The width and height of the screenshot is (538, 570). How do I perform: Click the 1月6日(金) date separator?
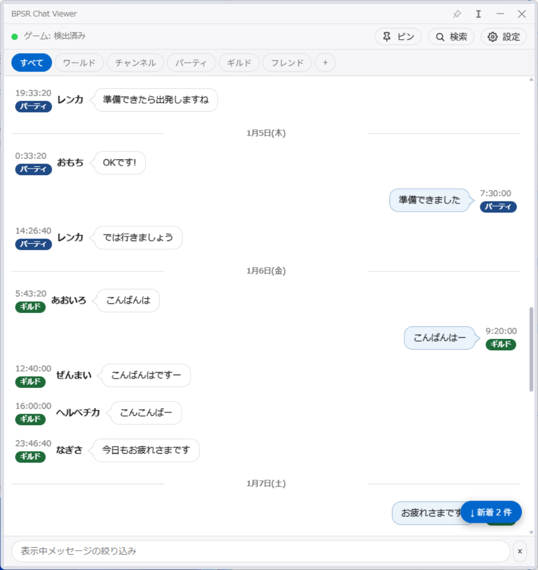[x=266, y=271]
